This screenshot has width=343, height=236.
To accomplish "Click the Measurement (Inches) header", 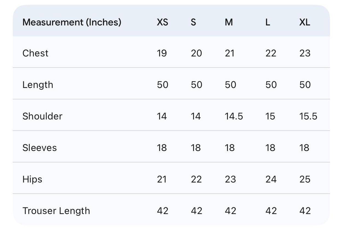I will click(x=72, y=22).
